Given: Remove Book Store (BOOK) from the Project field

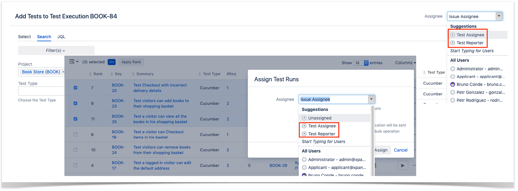Looking at the screenshot, I should point(63,72).
